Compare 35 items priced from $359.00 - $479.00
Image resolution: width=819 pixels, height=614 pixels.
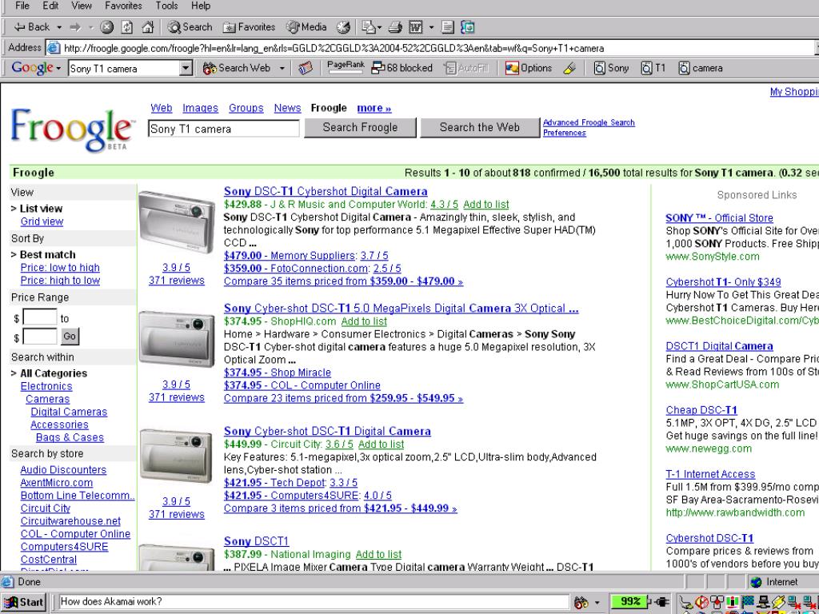click(x=343, y=281)
